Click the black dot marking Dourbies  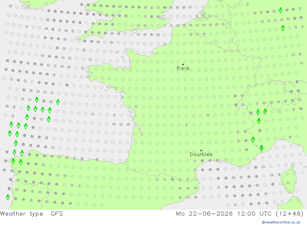click(x=201, y=150)
